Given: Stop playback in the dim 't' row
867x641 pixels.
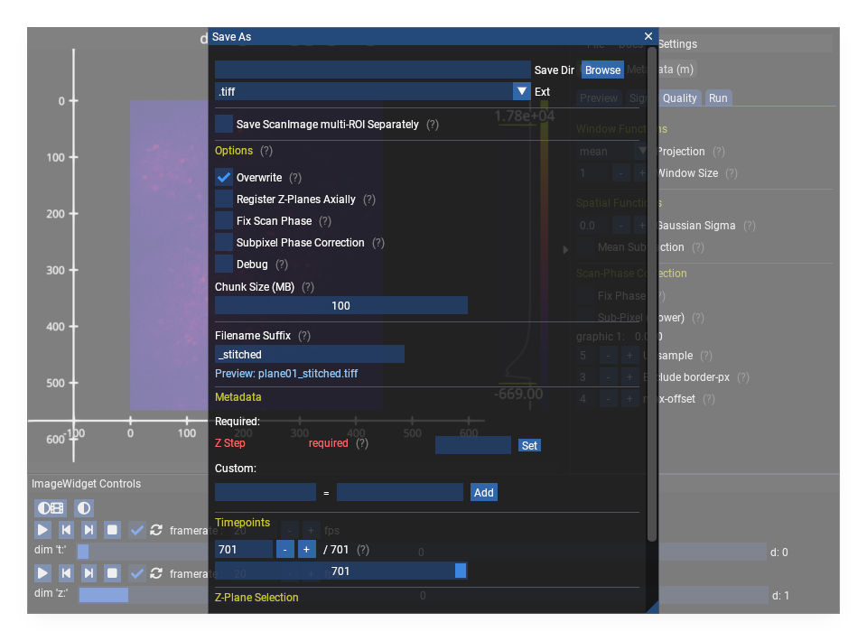Looking at the screenshot, I should tap(112, 530).
